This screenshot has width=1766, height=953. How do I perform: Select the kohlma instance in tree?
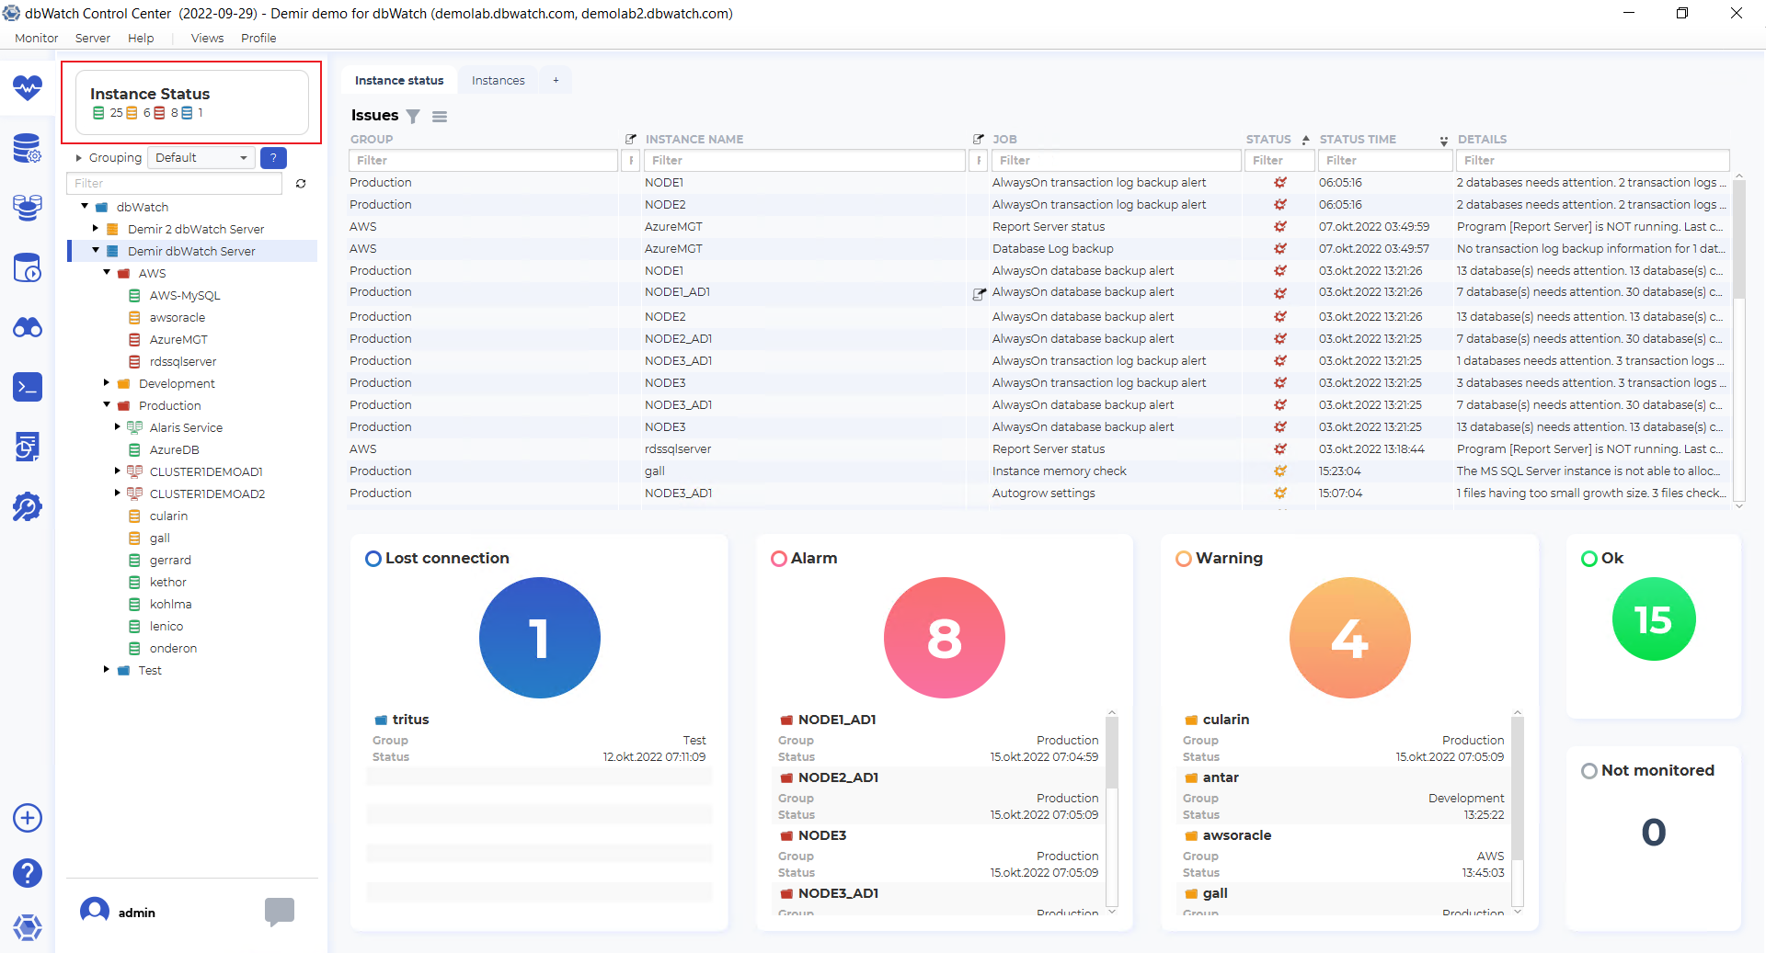click(x=171, y=604)
